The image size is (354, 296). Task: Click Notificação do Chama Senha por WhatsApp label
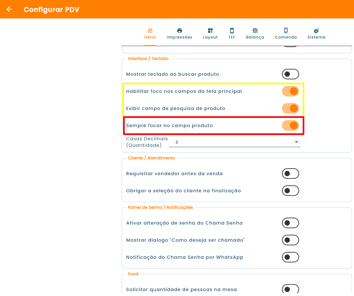(185, 257)
